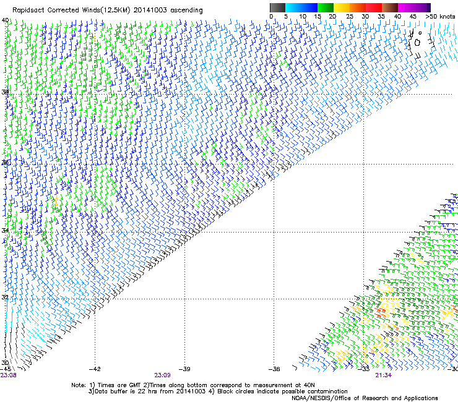This screenshot has height=402, width=458.
Task: Click the 'Note: 1) Times are GMT' text line
Action: 193,385
